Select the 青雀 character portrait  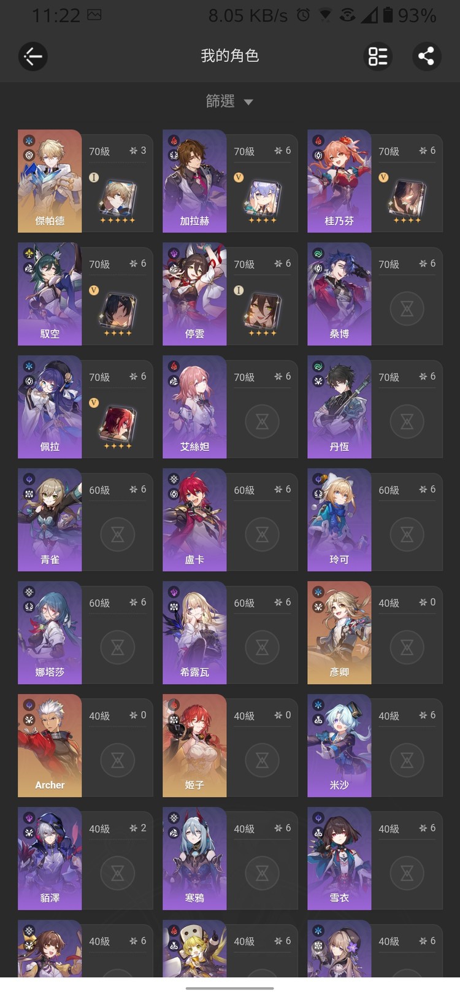(50, 520)
